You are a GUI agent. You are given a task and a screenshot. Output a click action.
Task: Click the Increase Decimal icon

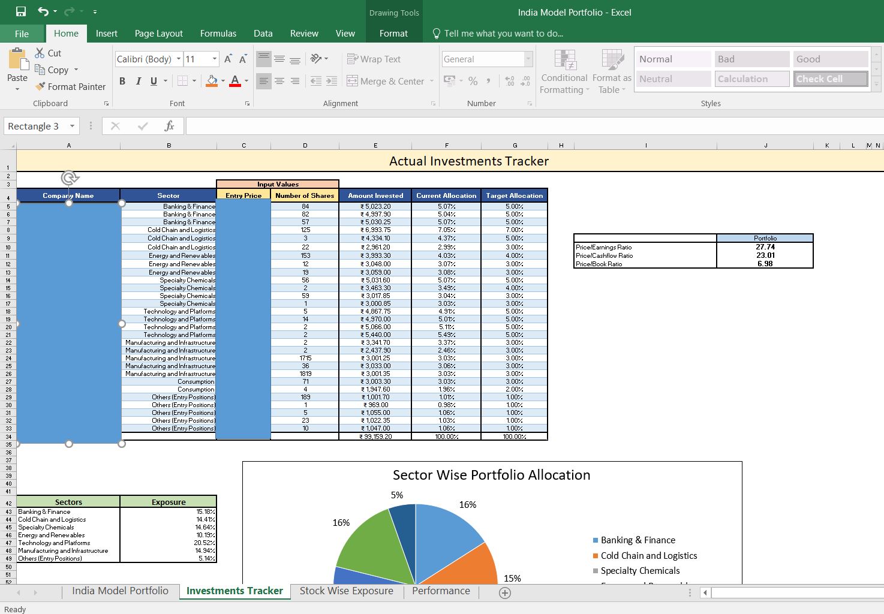click(510, 80)
